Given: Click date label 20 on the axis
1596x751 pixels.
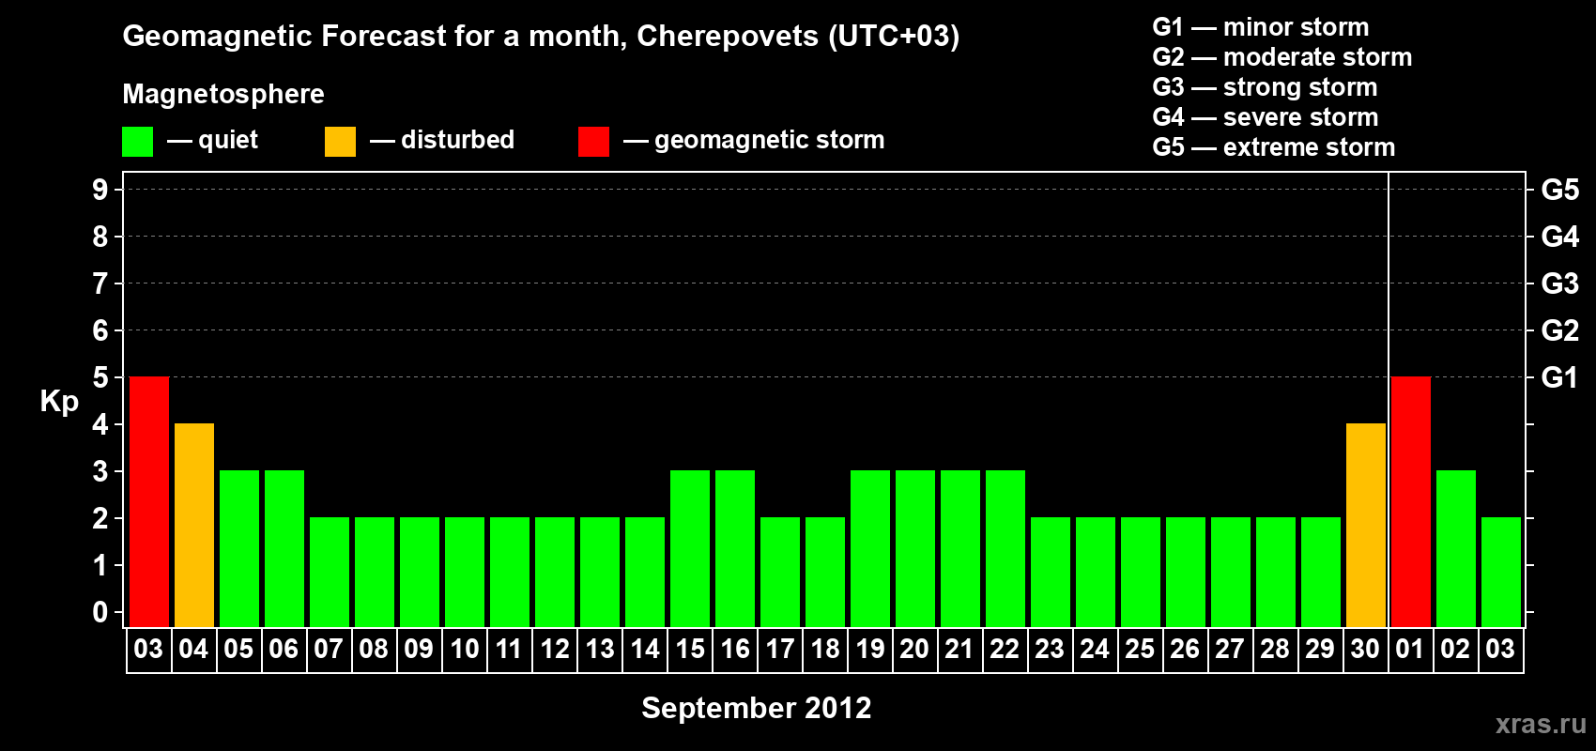Looking at the screenshot, I should [x=914, y=650].
